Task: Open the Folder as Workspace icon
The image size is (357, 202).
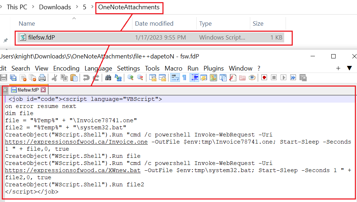Action: 242,78
